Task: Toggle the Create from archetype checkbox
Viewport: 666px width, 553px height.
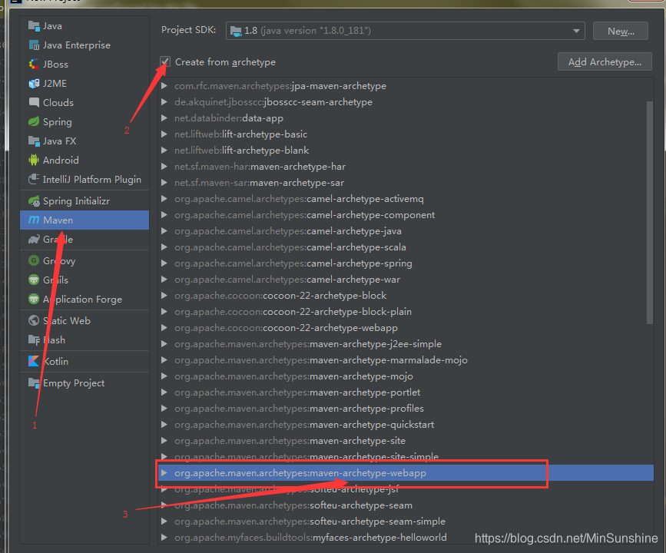Action: pos(165,62)
